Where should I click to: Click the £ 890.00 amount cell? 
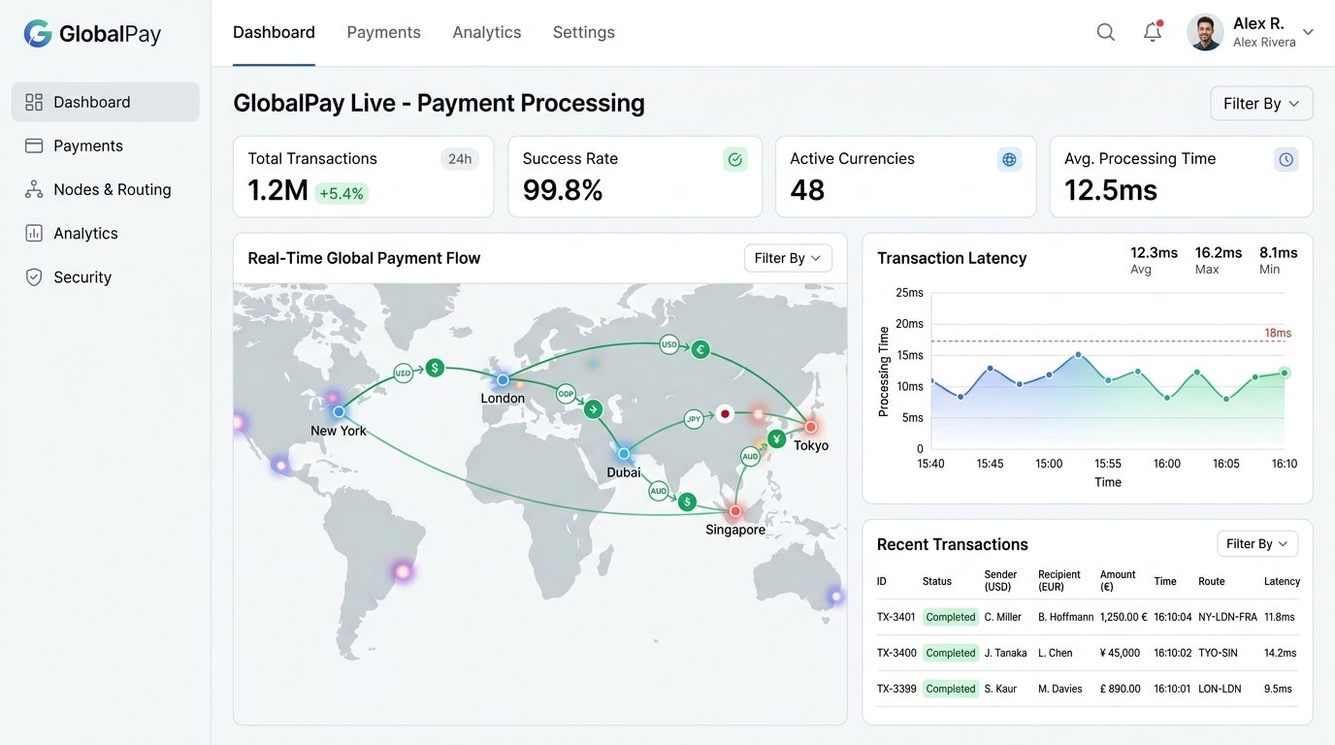[x=1120, y=689]
